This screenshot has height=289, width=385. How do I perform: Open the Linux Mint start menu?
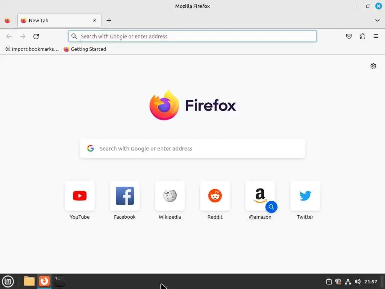click(x=8, y=281)
